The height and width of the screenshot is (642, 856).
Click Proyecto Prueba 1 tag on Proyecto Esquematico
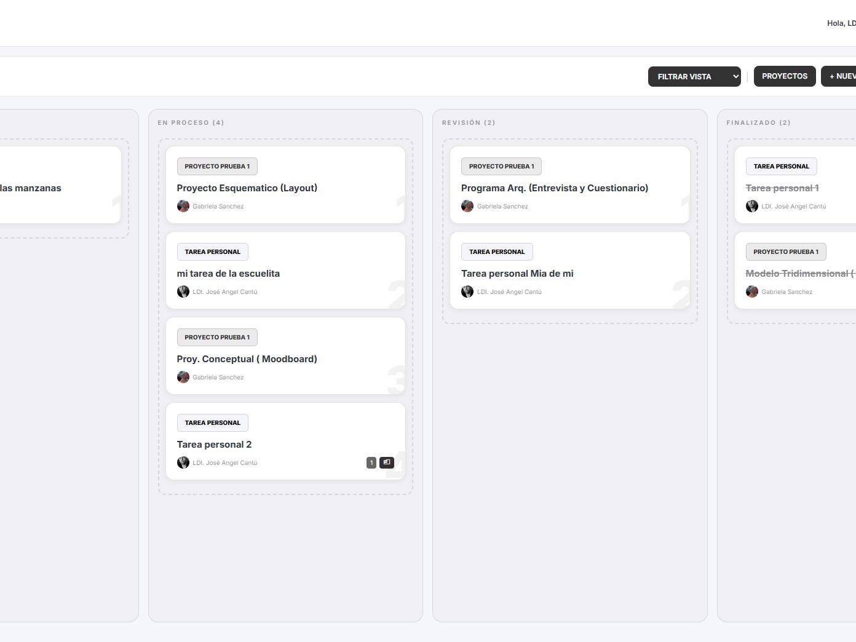(217, 166)
